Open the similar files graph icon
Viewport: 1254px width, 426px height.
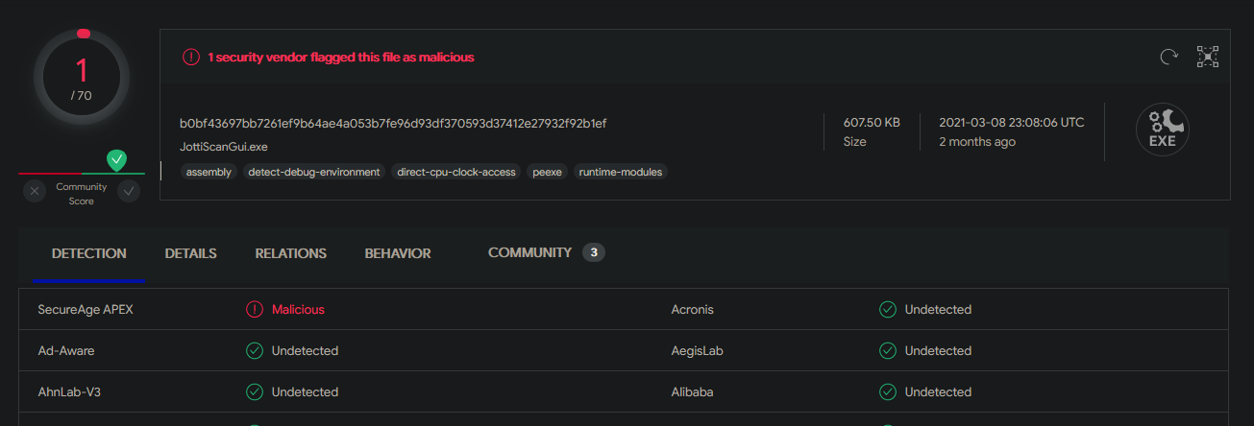tap(1208, 58)
